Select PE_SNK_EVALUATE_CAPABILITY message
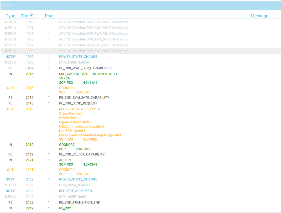 tap(84, 97)
